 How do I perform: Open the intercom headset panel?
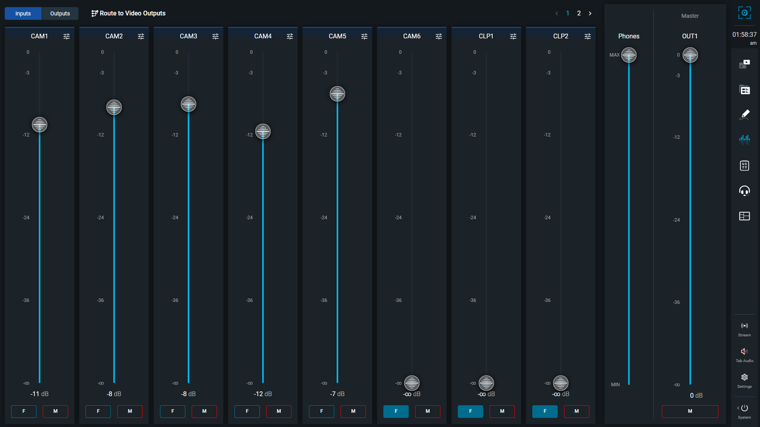745,191
